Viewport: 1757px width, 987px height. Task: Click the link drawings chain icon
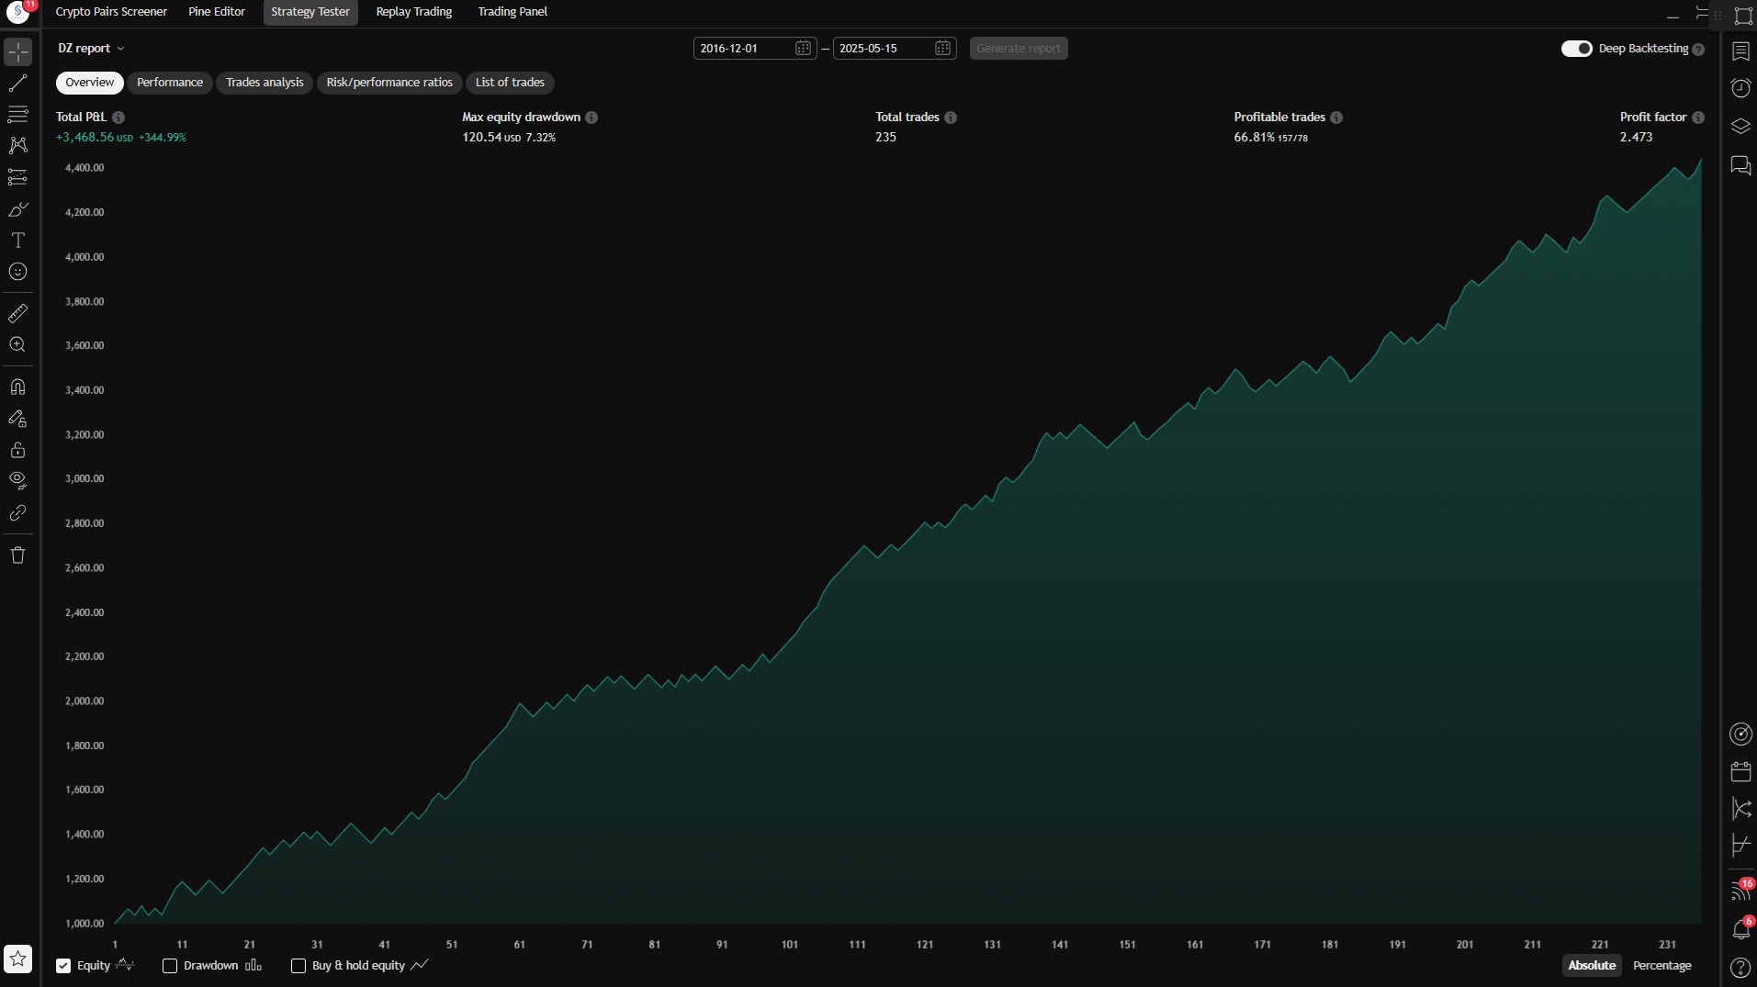tap(17, 513)
